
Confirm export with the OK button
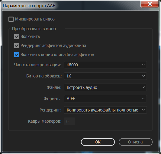(98, 142)
